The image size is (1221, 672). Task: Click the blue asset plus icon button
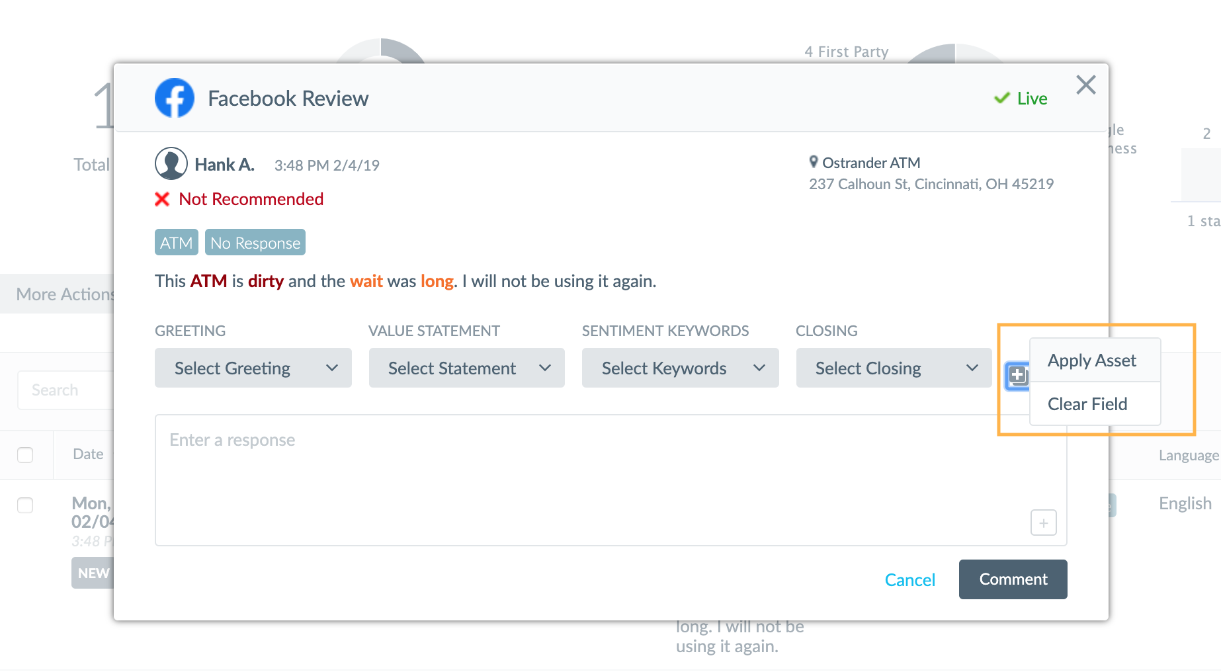(1017, 376)
